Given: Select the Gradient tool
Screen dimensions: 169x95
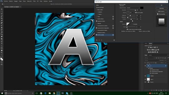Looking at the screenshot, I should coord(2,34).
